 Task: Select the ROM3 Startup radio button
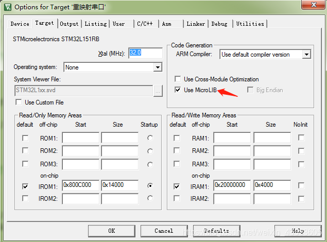tap(150, 164)
